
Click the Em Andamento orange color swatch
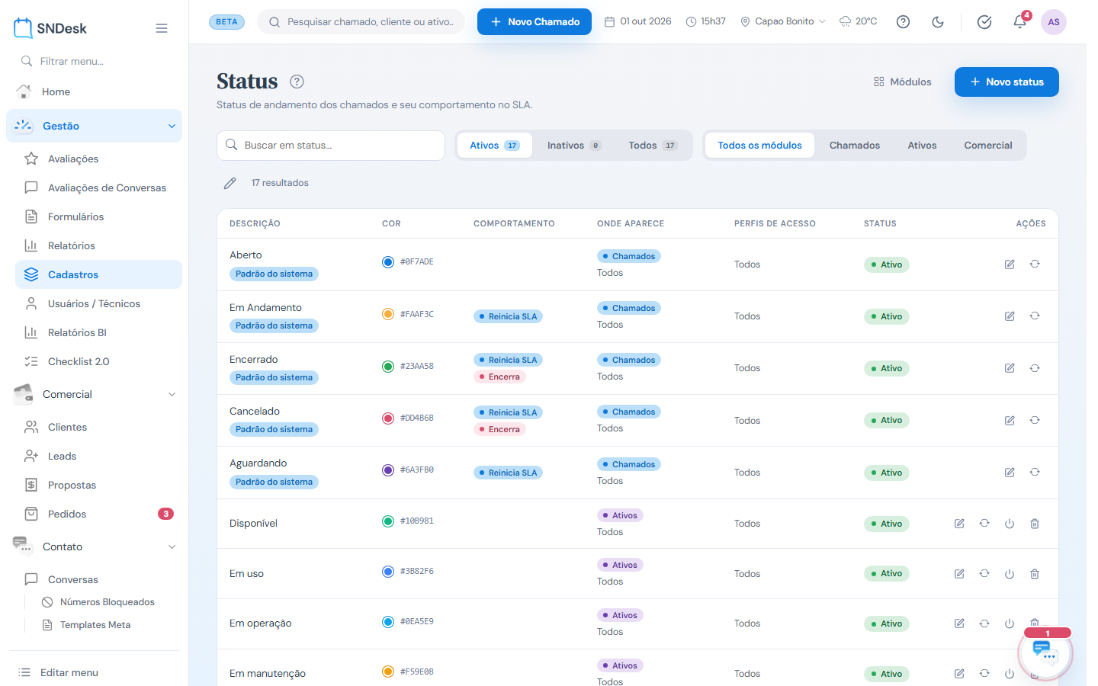pyautogui.click(x=388, y=314)
